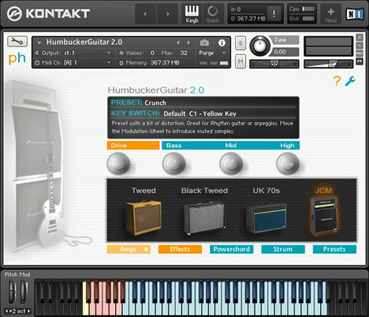Select the Tweed amp
Screen dimensions: 369x317
click(x=143, y=218)
